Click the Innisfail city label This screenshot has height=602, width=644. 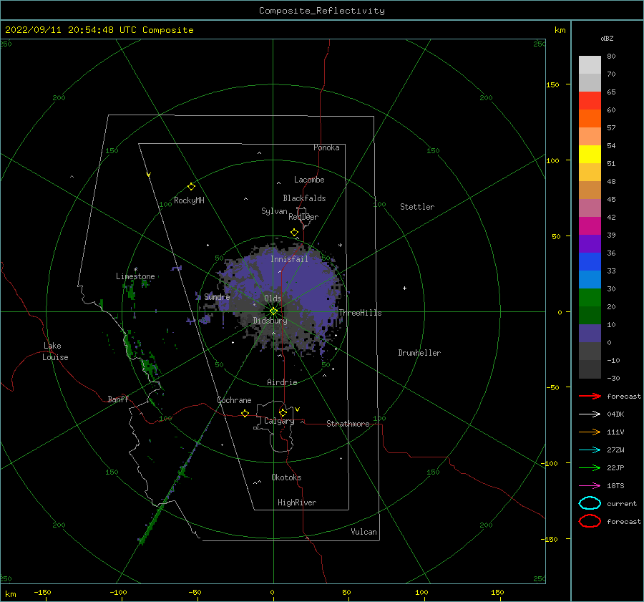click(x=289, y=259)
